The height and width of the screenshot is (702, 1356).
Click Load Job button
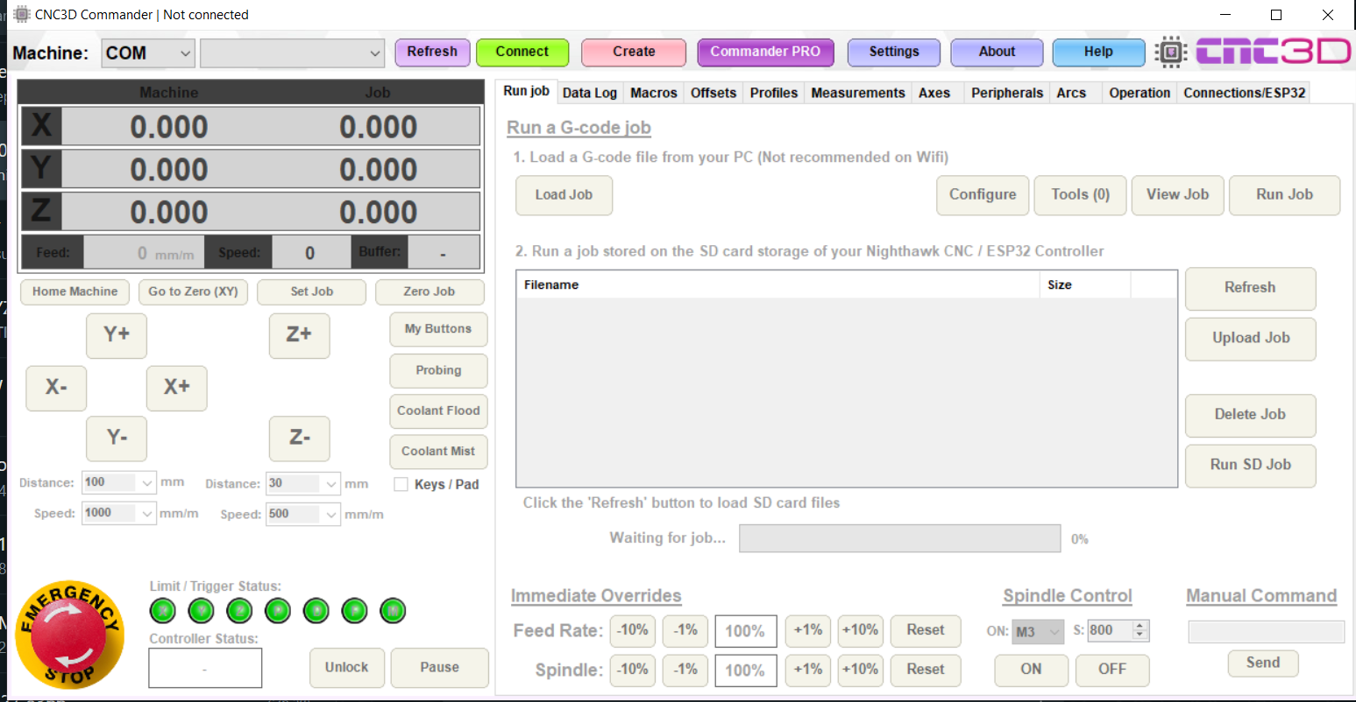564,195
